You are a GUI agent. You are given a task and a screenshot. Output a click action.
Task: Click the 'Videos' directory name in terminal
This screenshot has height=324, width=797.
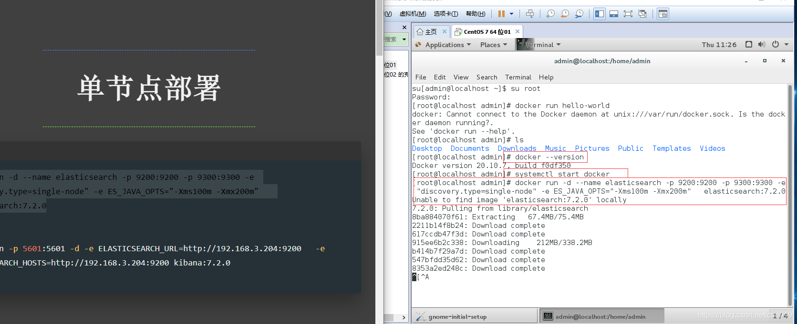click(x=713, y=148)
